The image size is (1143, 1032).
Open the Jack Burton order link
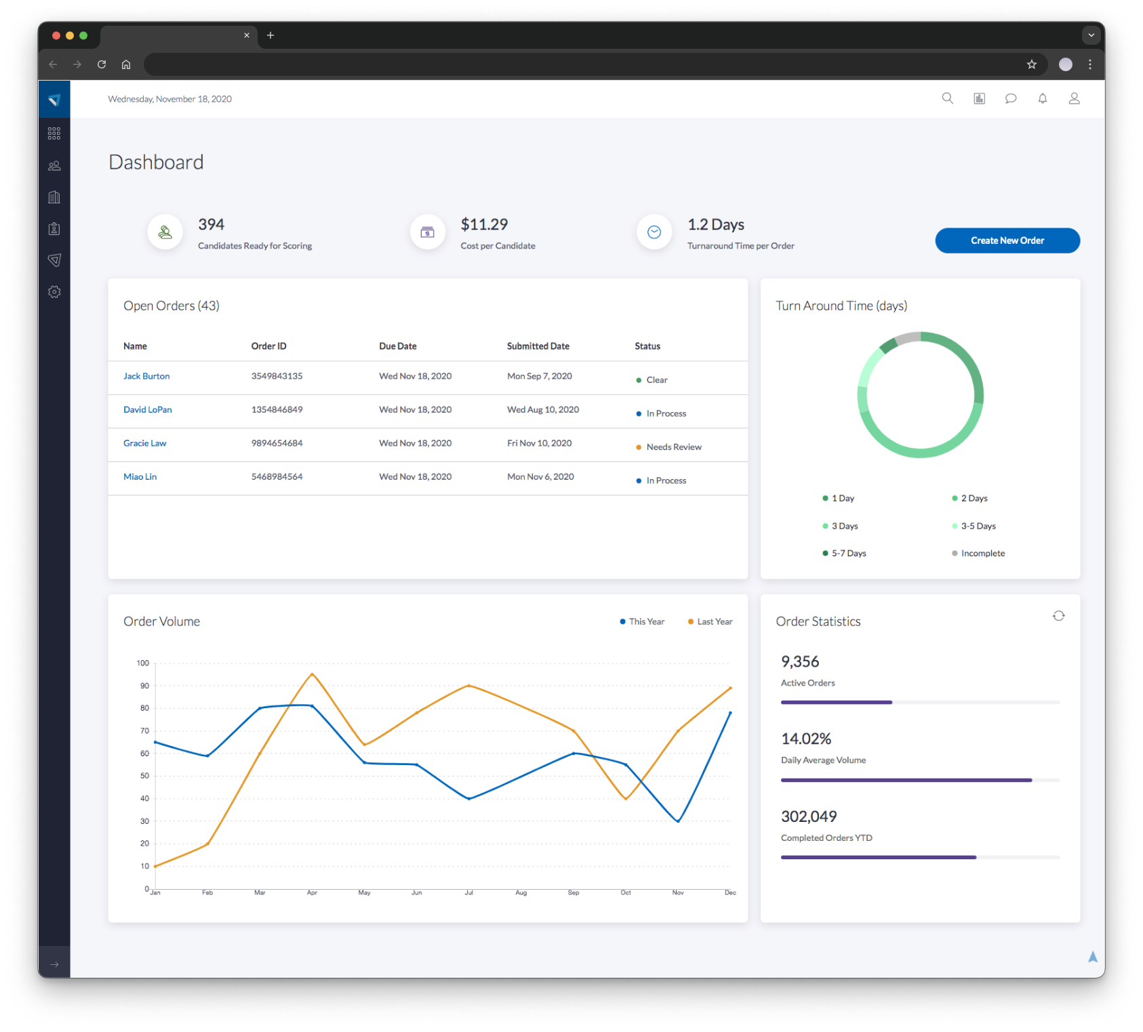tap(146, 376)
